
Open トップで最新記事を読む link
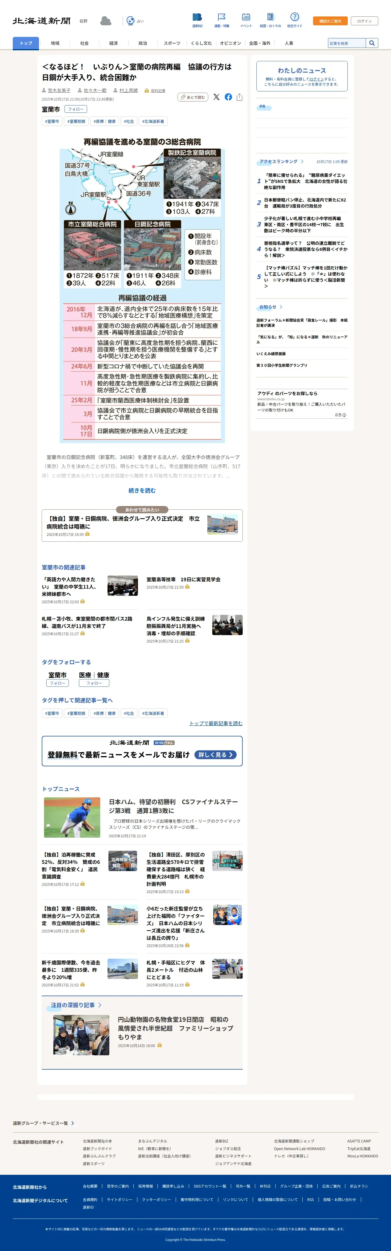click(216, 724)
